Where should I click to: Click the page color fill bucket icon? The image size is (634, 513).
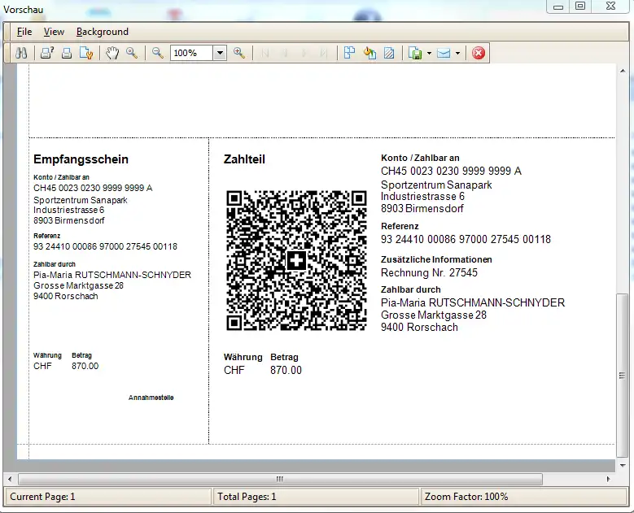click(x=369, y=53)
